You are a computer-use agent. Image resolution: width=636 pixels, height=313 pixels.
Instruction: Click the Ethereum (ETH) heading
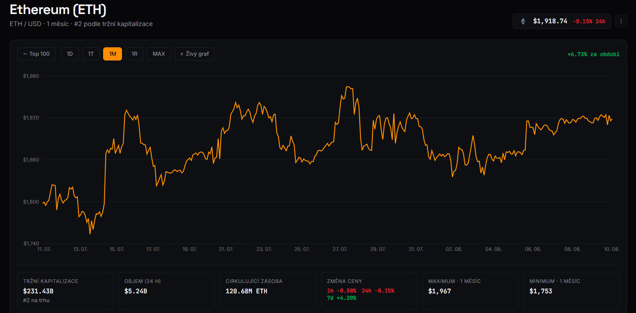point(58,10)
